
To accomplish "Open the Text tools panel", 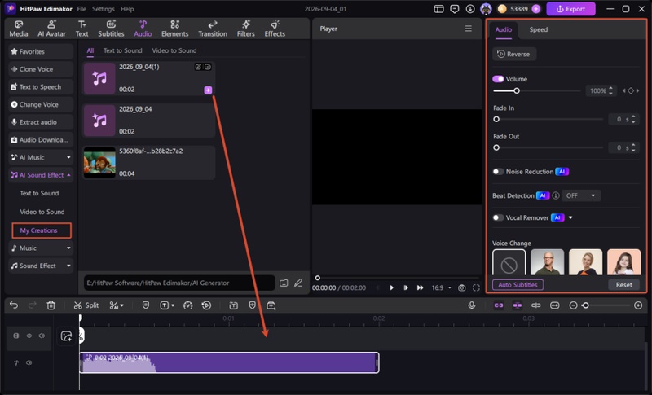I will [x=82, y=29].
